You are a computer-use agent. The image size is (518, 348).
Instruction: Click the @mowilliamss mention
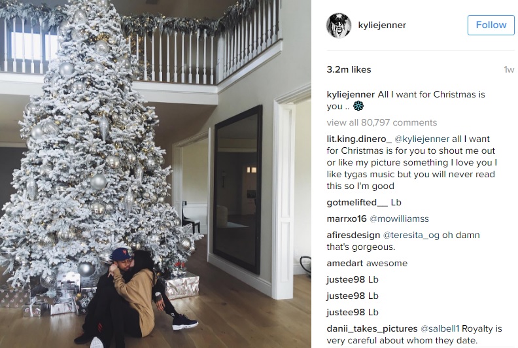pos(399,218)
